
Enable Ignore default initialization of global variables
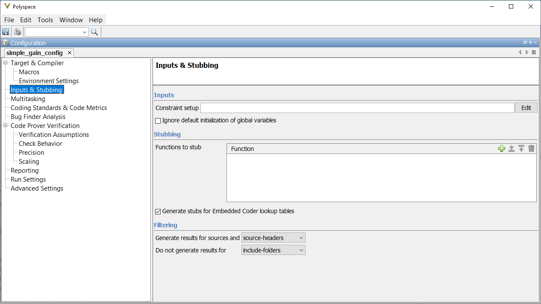tap(158, 121)
